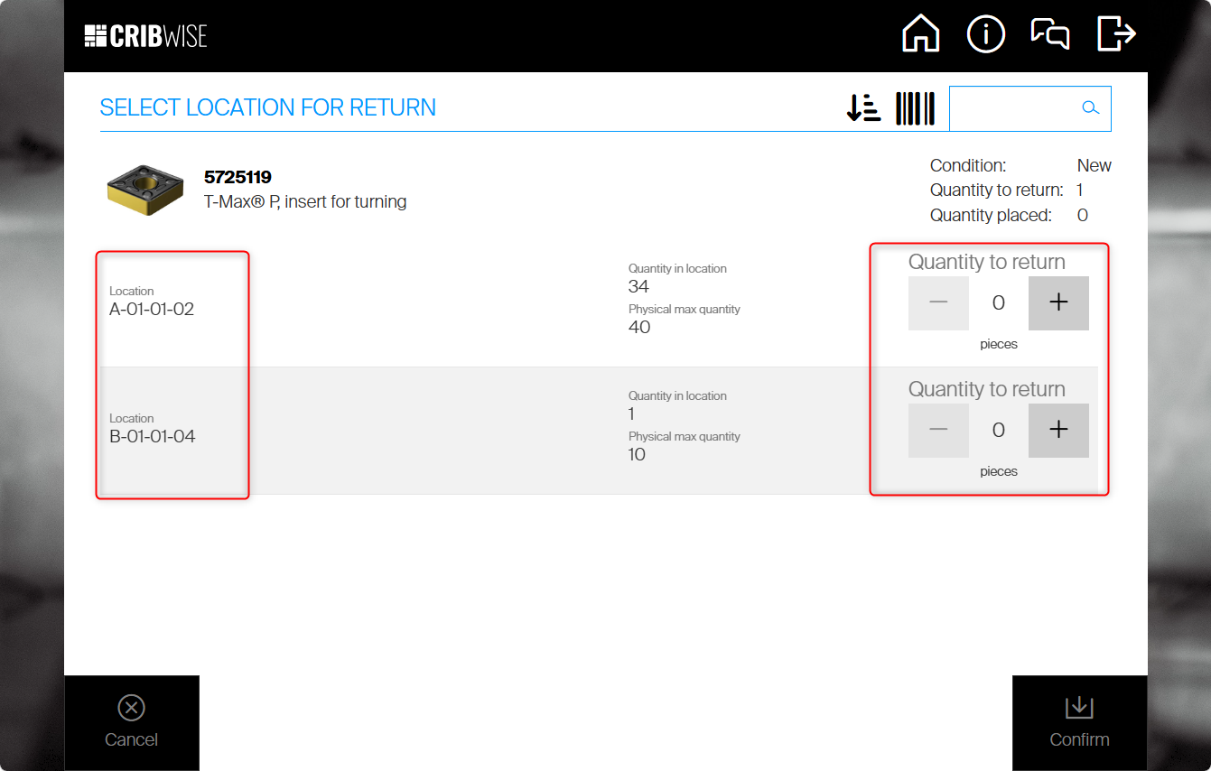The width and height of the screenshot is (1211, 771).
Task: Click item number 5725119
Action: tap(238, 177)
